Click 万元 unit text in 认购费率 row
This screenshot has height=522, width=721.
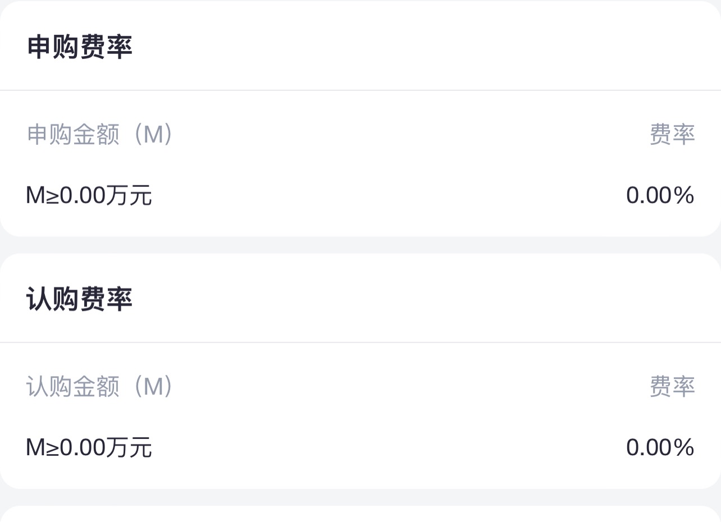click(x=129, y=448)
